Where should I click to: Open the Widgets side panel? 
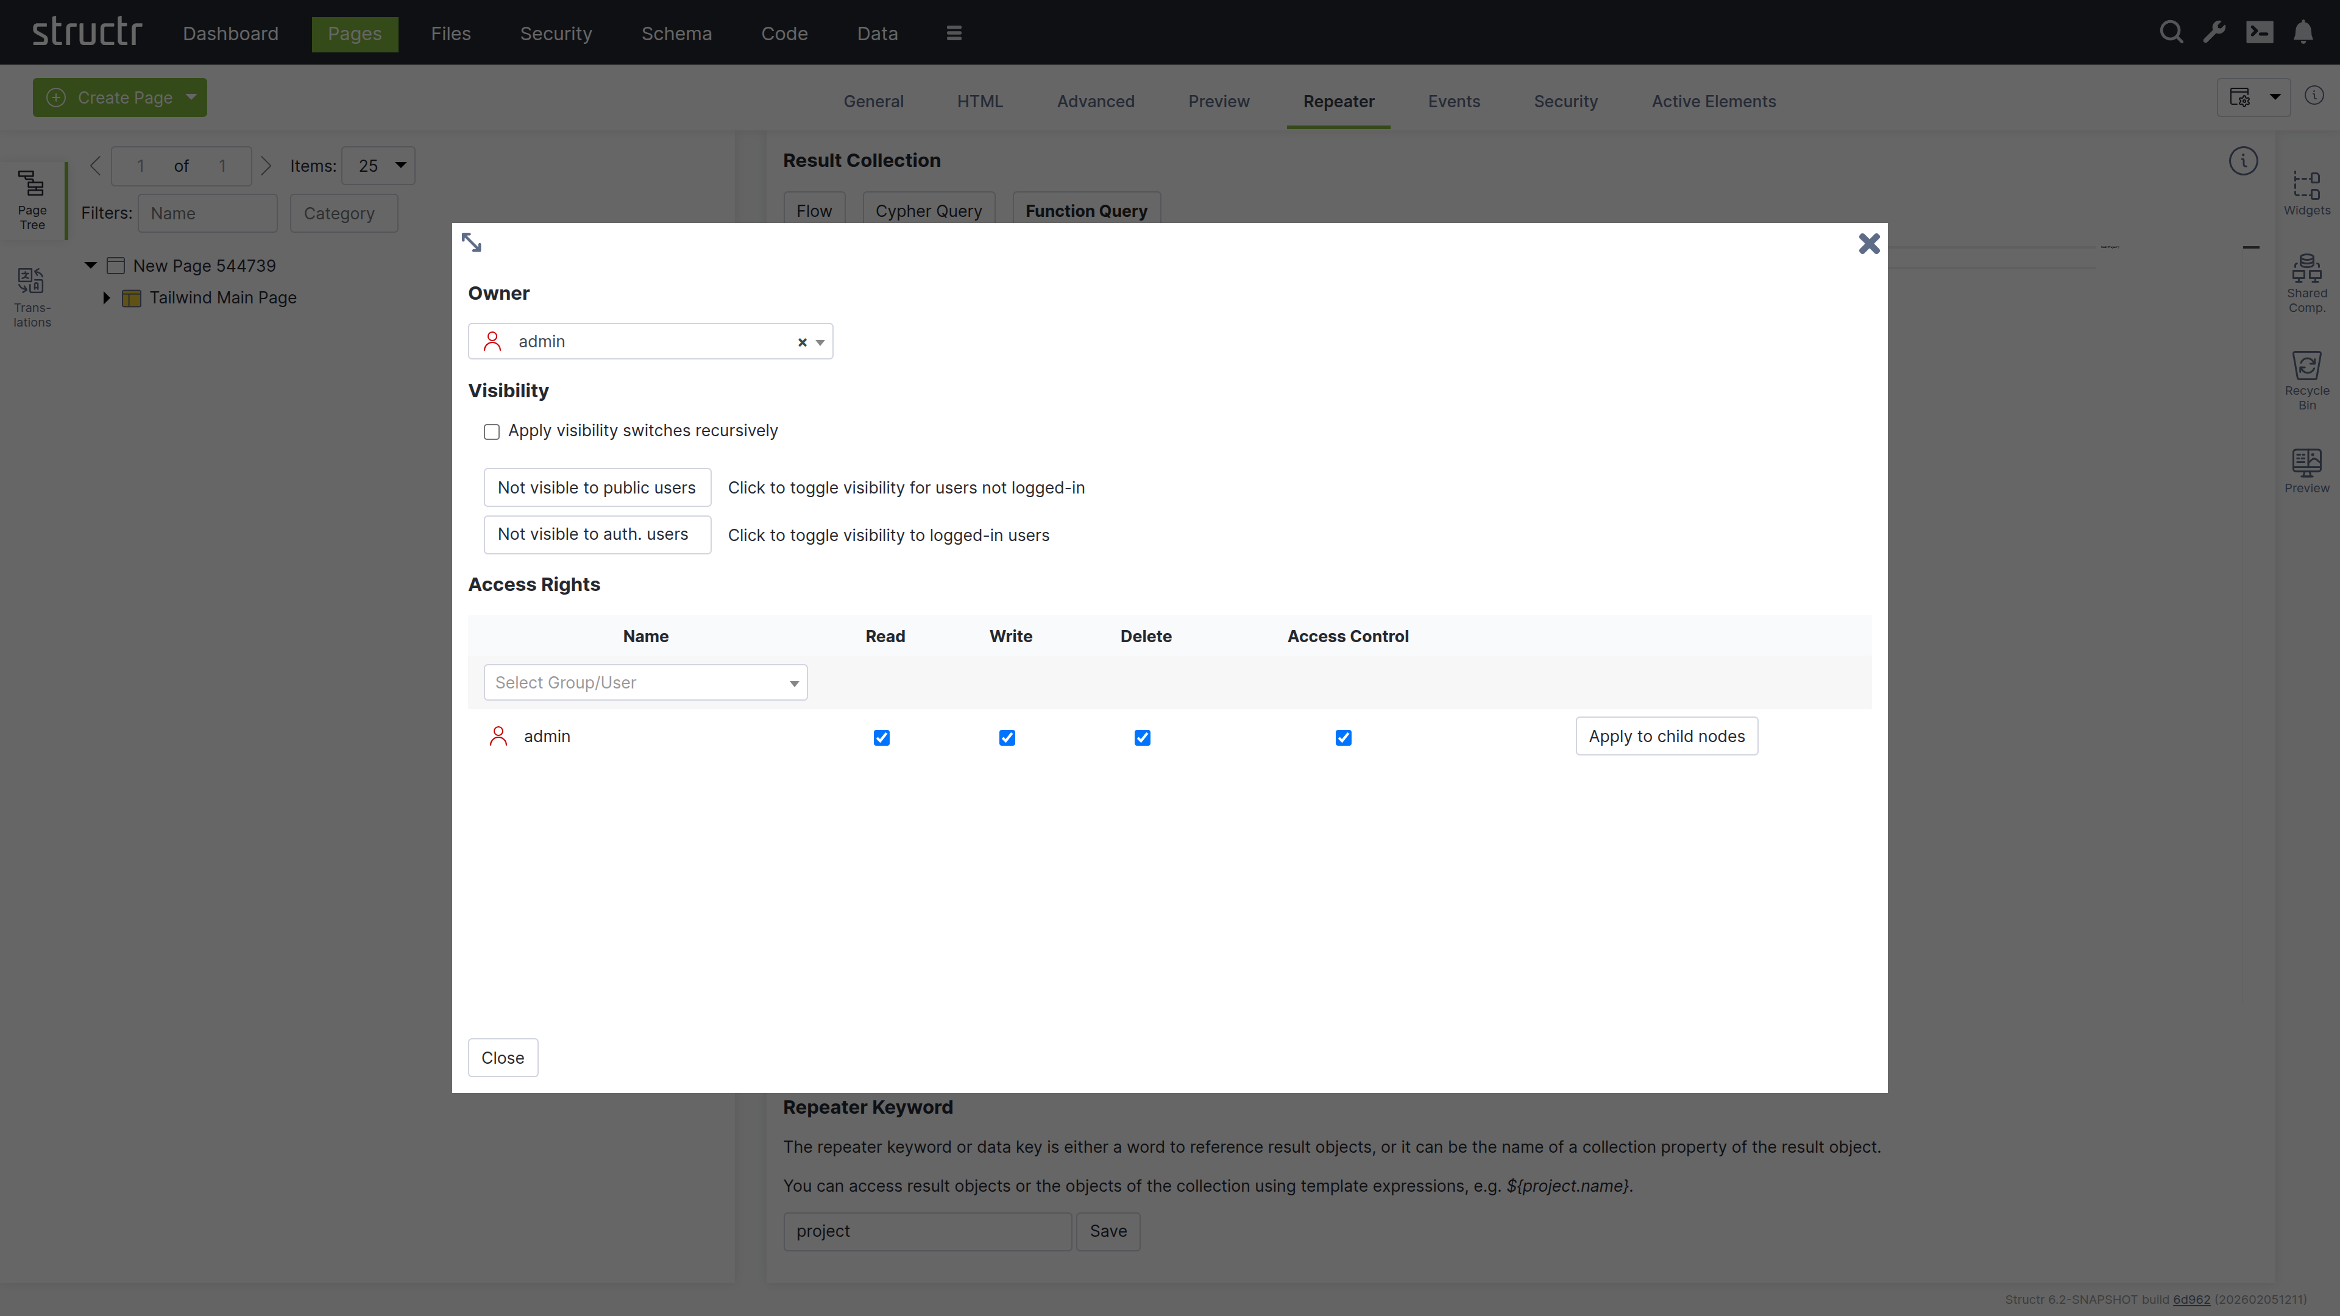[2306, 193]
